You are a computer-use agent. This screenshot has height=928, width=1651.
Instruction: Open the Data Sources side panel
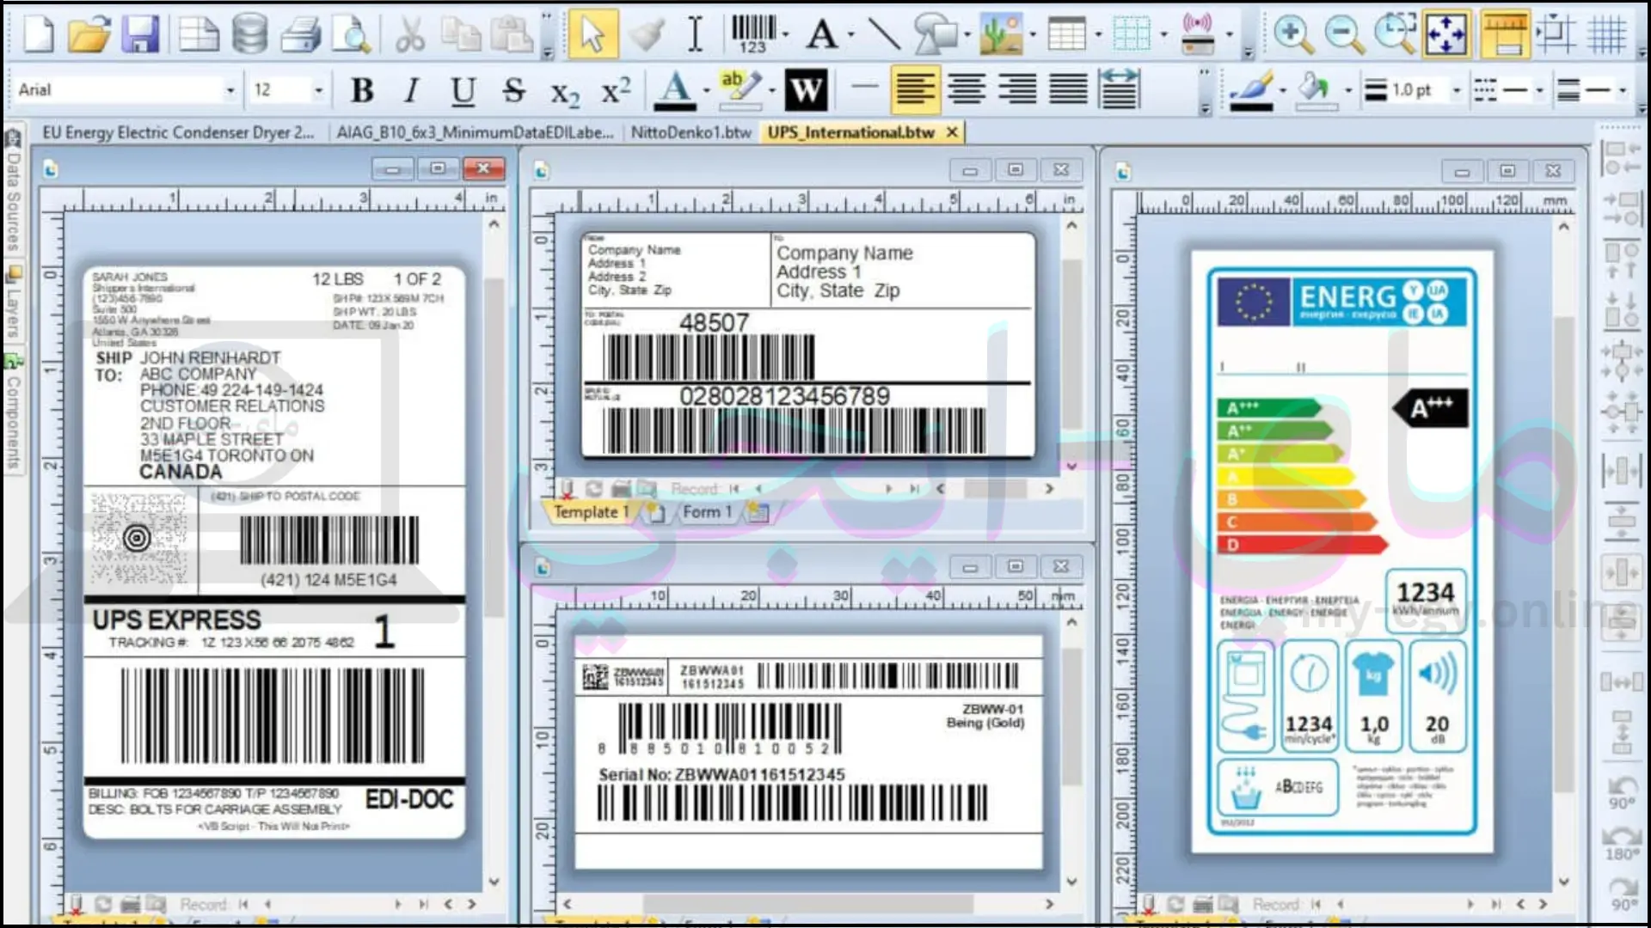pos(13,191)
